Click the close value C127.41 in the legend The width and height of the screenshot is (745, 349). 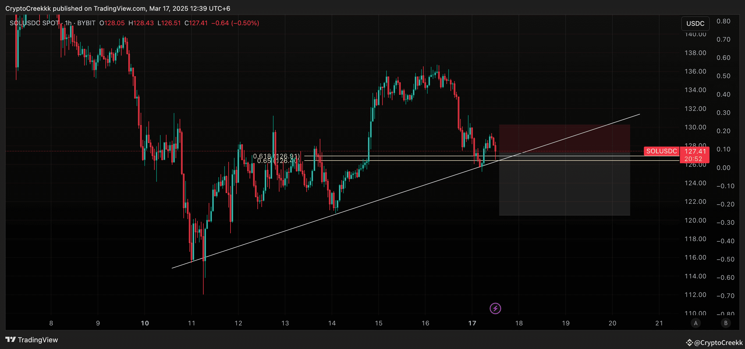196,23
